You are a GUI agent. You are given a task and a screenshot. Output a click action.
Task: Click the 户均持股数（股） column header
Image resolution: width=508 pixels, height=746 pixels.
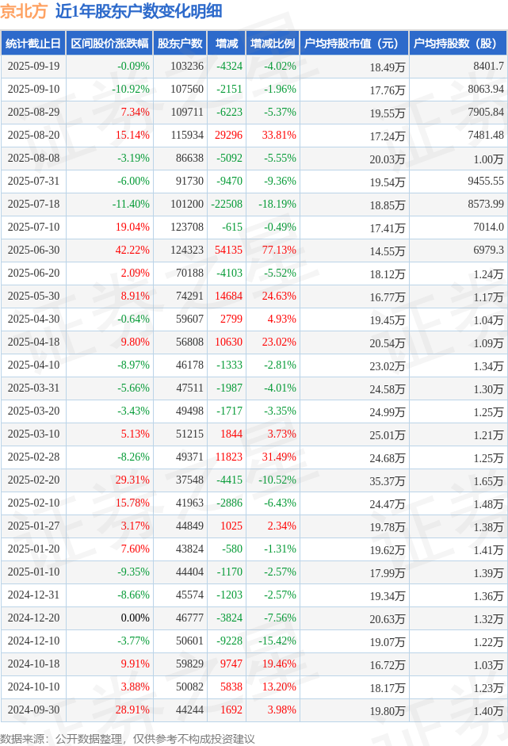pyautogui.click(x=459, y=44)
